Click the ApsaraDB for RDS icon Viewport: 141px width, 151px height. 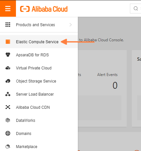[8, 55]
